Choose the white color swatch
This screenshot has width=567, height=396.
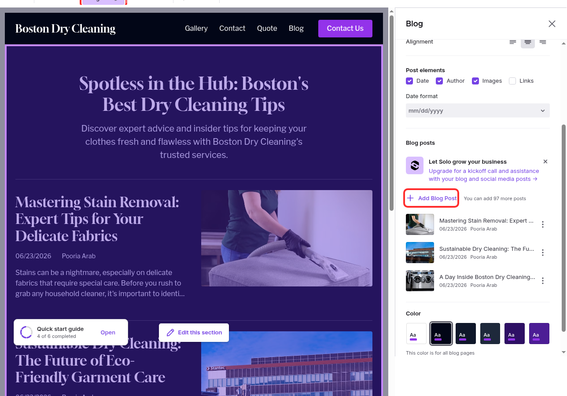tap(416, 334)
